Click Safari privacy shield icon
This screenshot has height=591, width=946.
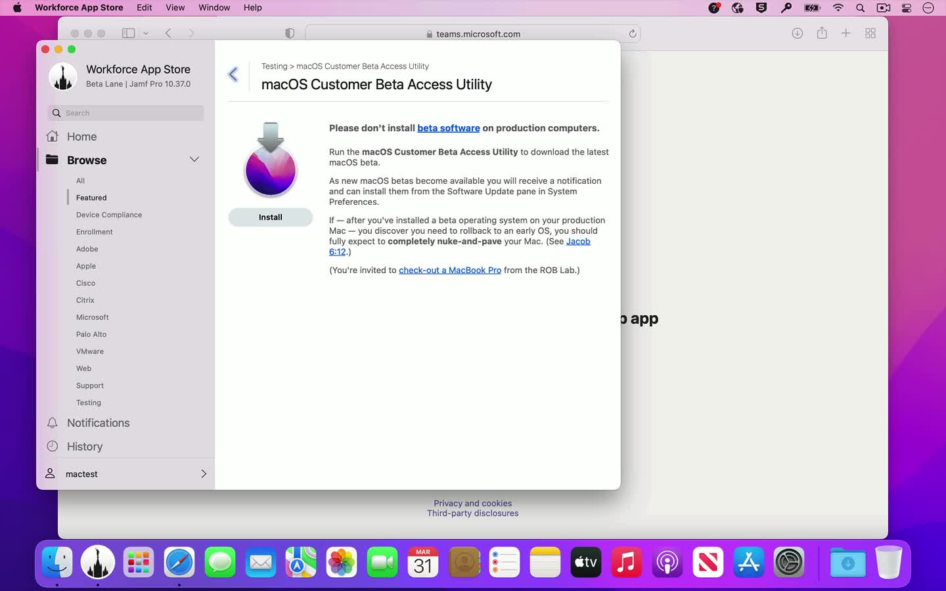click(290, 33)
